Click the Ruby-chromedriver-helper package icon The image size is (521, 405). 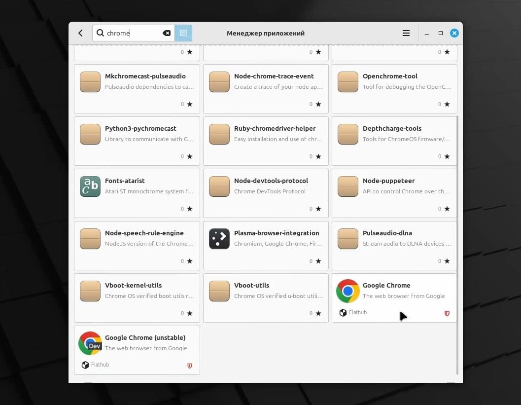(219, 134)
